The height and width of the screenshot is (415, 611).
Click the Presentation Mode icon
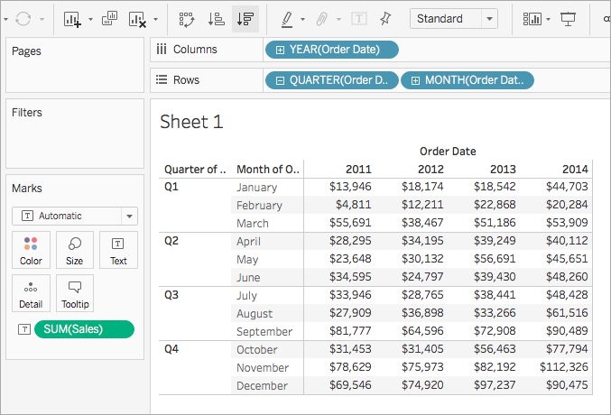(568, 19)
